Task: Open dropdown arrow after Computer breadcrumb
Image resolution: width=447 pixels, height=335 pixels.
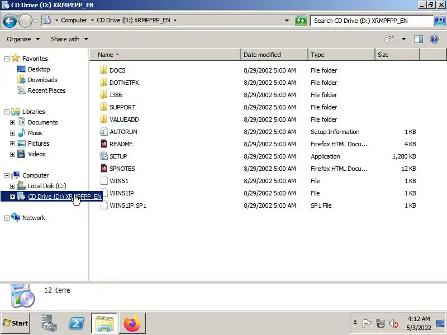Action: (x=92, y=20)
